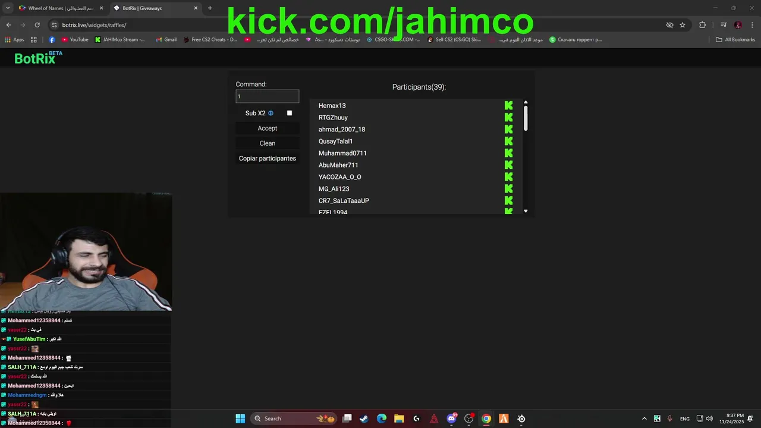Reload the BotRix page
Image resolution: width=761 pixels, height=428 pixels.
tap(37, 25)
